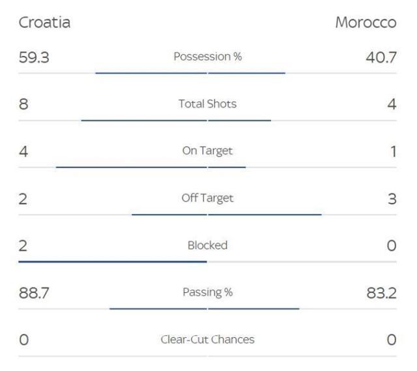Click Morocco's 83.2 passing value
417x371 pixels.
[x=381, y=293]
